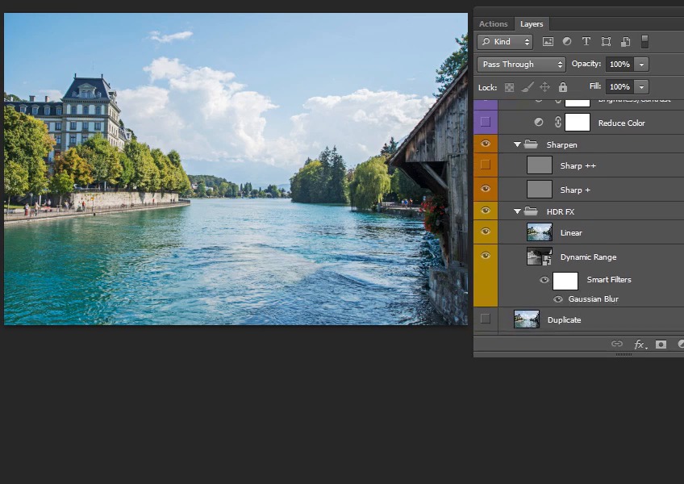The image size is (684, 484).
Task: Select the Sharpen group name
Action: (562, 145)
